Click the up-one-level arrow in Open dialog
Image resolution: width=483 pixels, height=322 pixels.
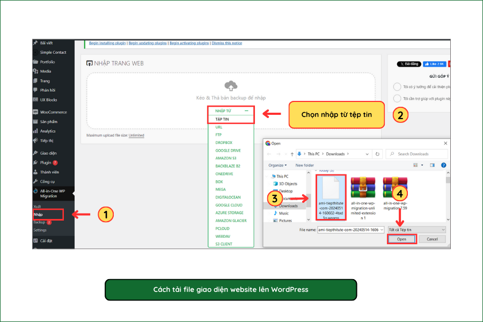point(292,154)
